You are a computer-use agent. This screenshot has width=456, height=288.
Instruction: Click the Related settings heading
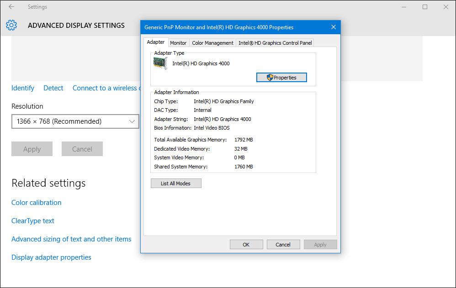[x=48, y=183]
